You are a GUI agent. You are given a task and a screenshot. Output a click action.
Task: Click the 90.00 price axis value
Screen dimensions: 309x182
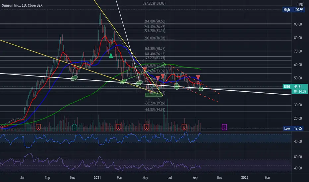pos(298,24)
